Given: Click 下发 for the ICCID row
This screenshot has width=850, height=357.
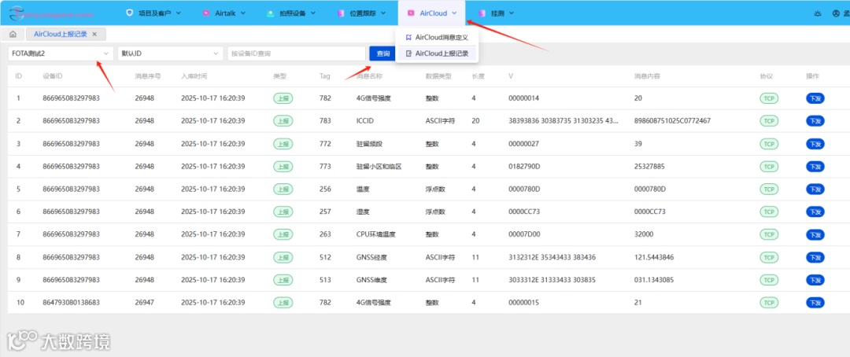Looking at the screenshot, I should (815, 121).
